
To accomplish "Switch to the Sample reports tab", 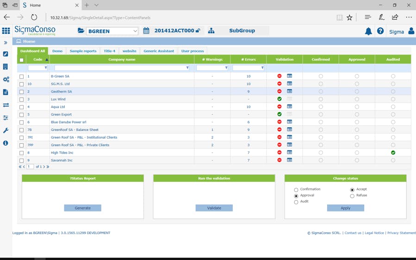I will click(x=83, y=51).
